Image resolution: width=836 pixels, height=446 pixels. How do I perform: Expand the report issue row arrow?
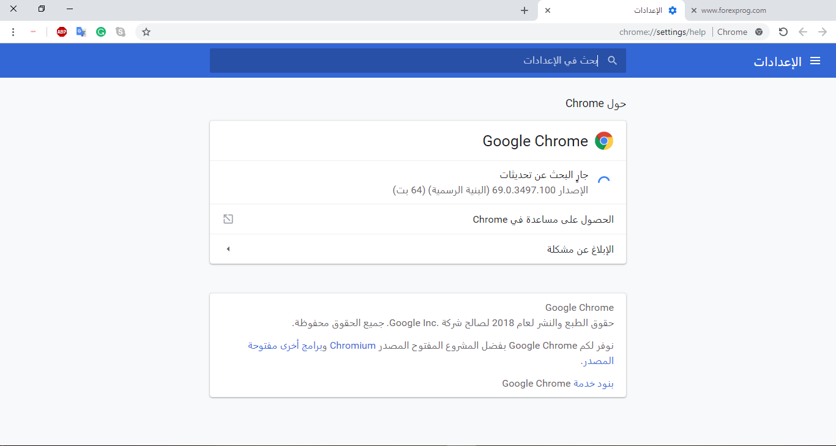[x=228, y=249]
